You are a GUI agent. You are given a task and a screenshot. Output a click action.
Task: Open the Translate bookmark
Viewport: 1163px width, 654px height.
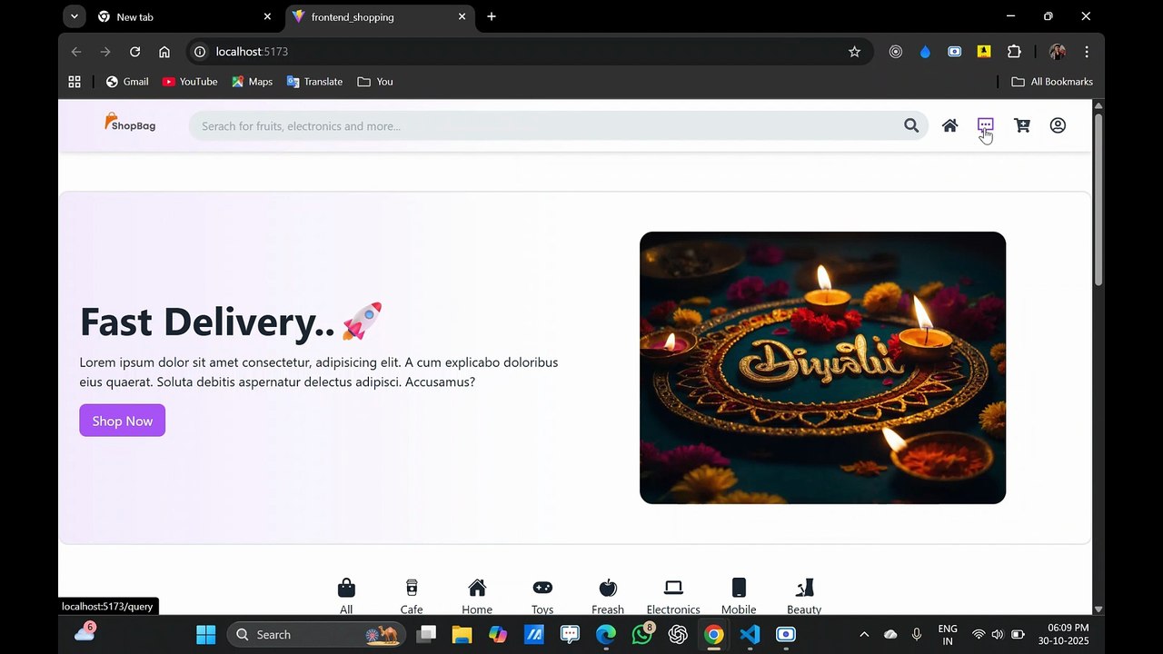314,82
